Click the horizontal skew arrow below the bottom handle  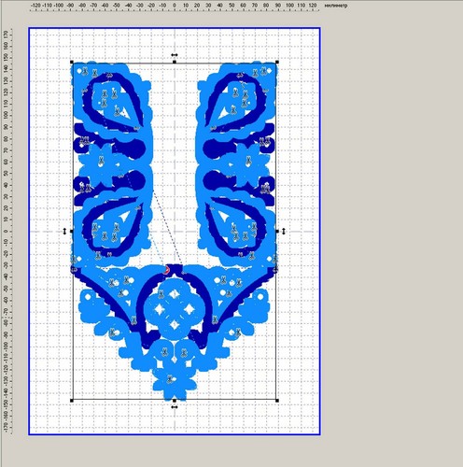[175, 407]
